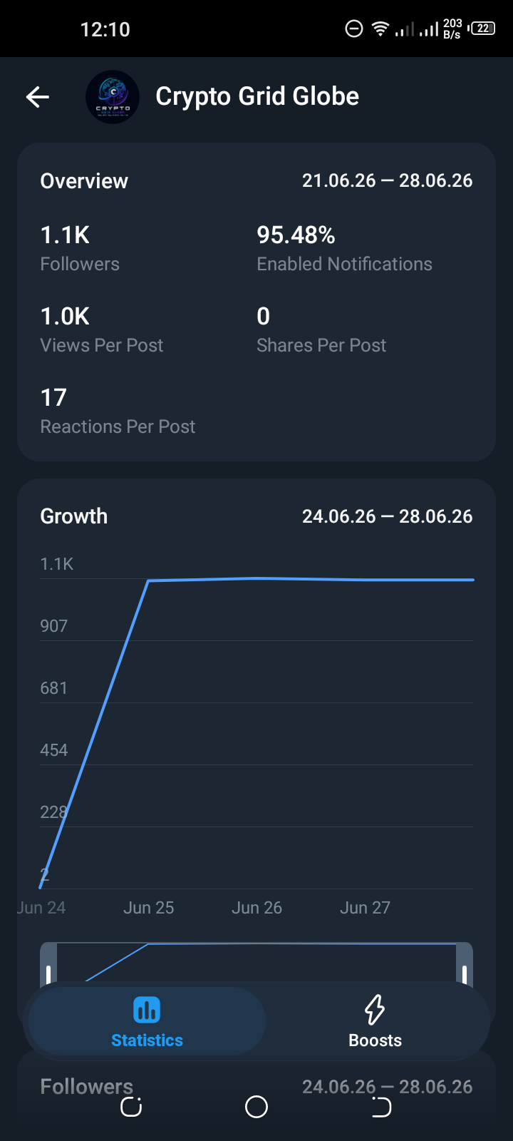Image resolution: width=513 pixels, height=1141 pixels.
Task: Tap the 95.48% Enabled Notifications statistic
Action: click(344, 248)
